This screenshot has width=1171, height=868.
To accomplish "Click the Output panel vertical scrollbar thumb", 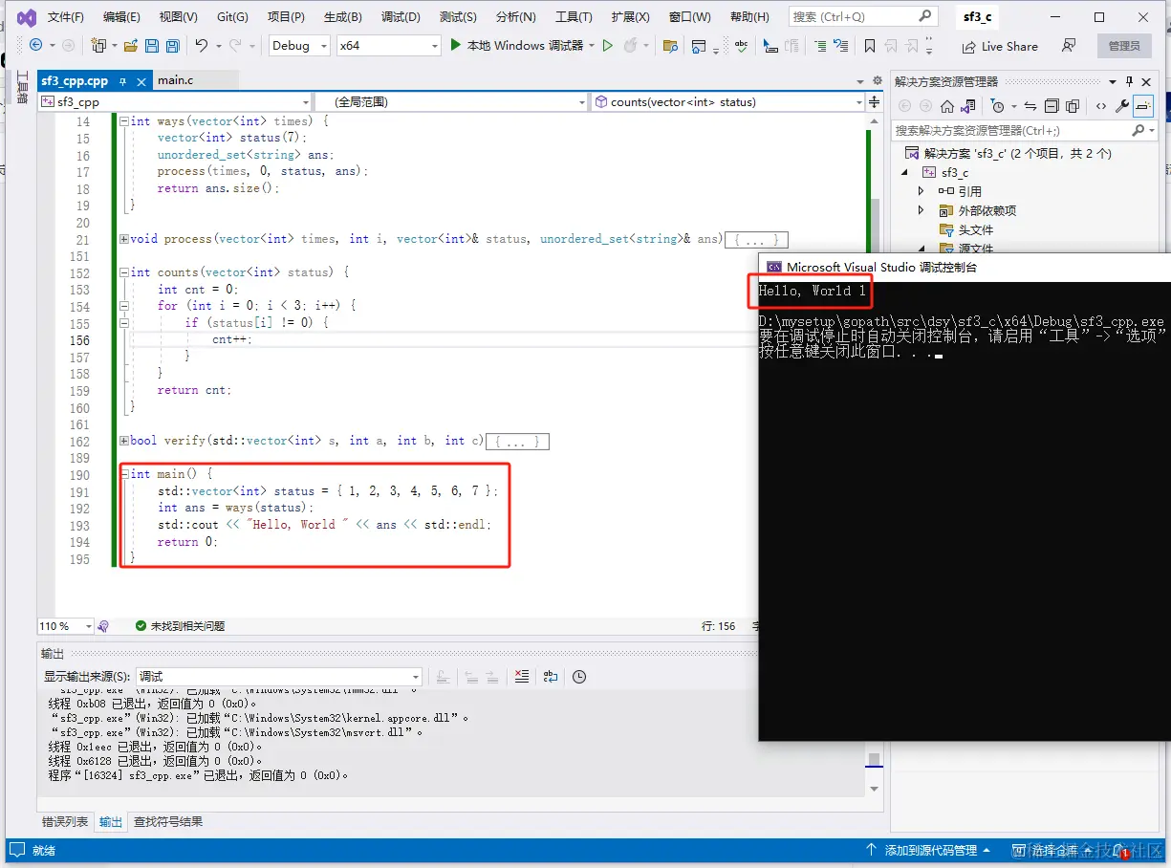I will (x=874, y=759).
